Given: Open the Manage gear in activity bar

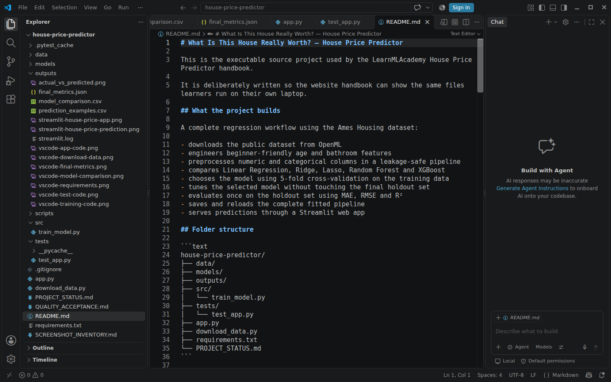Looking at the screenshot, I should [x=11, y=359].
